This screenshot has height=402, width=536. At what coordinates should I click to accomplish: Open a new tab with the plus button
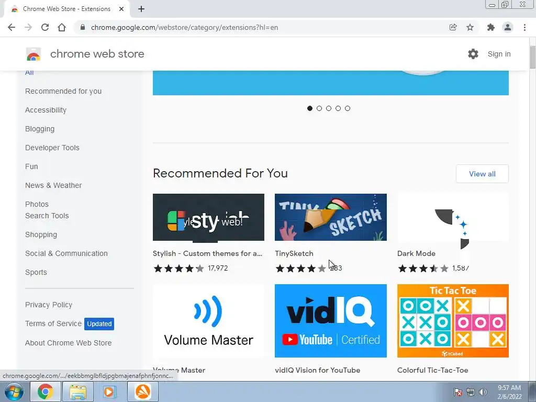(x=141, y=9)
